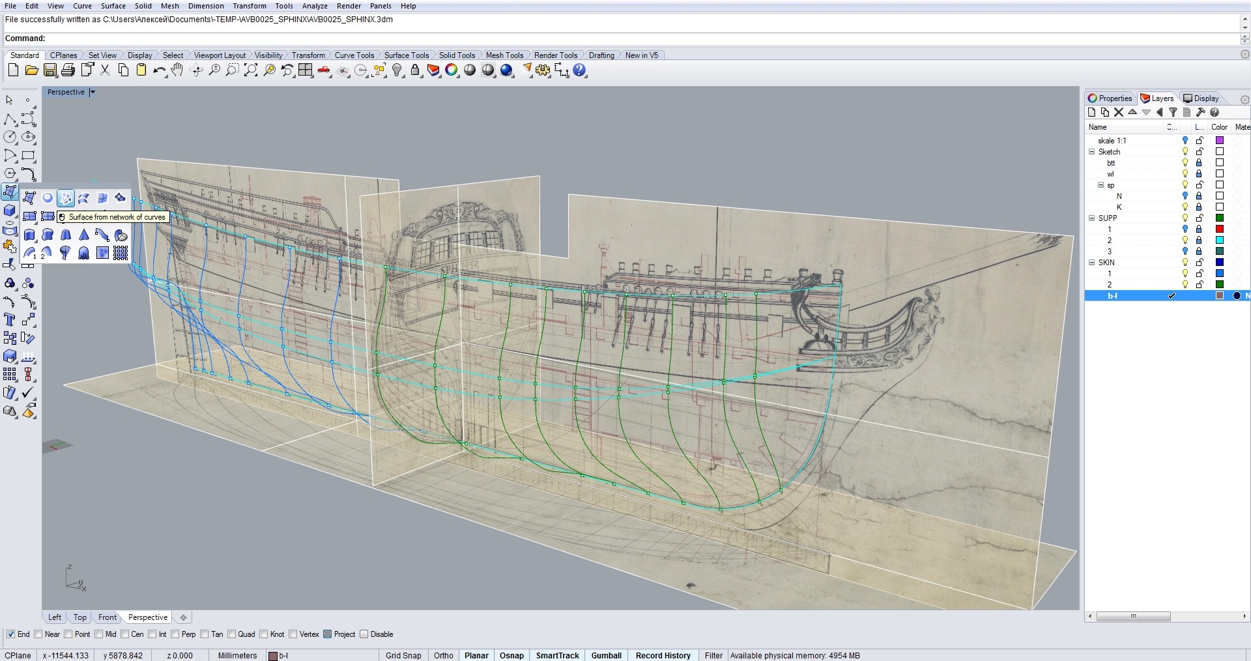Open the Surface menu
Viewport: 1251px width, 661px height.
point(113,6)
